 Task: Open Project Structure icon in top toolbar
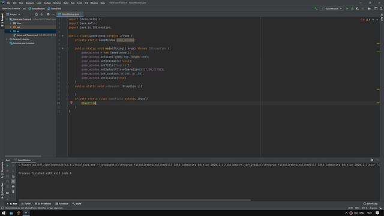click(x=370, y=8)
